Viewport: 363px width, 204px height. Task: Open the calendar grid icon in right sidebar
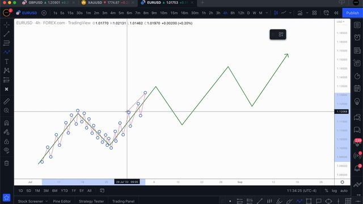[x=357, y=88]
